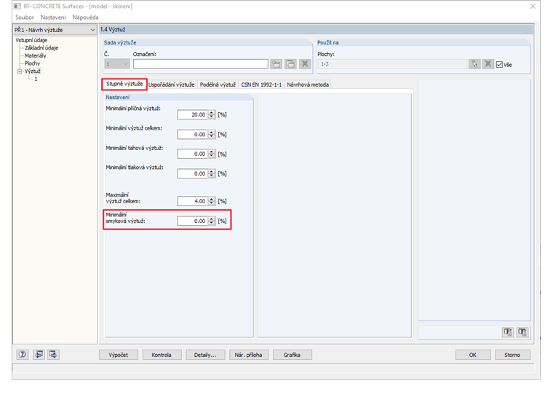Switch to CSN EN 1992-1-1 tab
The width and height of the screenshot is (553, 397).
(x=261, y=84)
